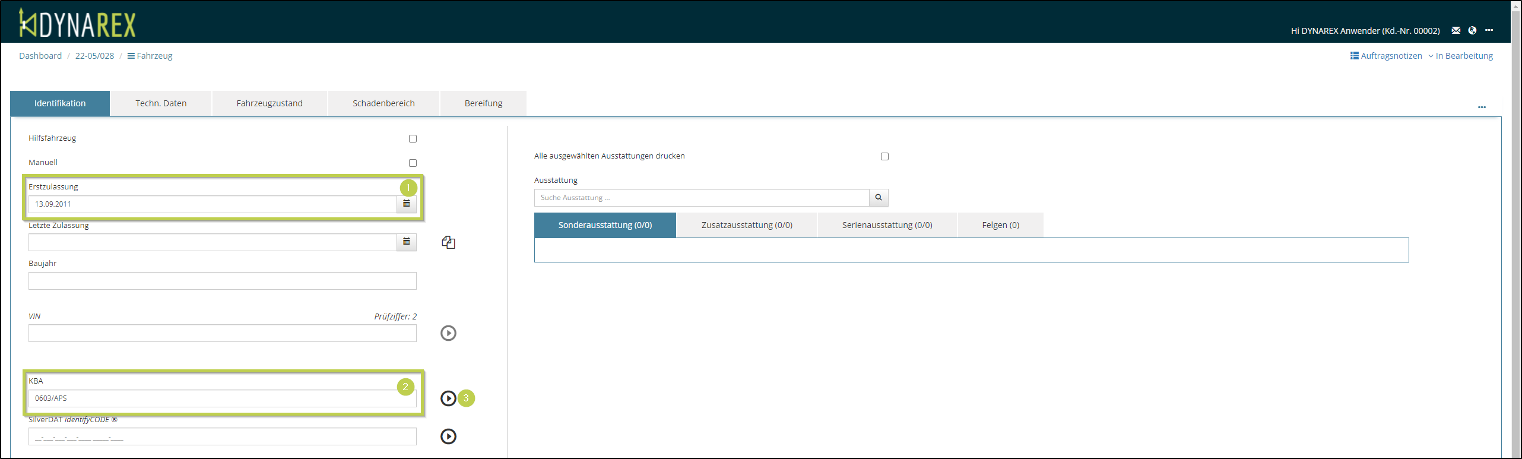
Task: Open panel three-dots options menu
Action: pos(1482,107)
